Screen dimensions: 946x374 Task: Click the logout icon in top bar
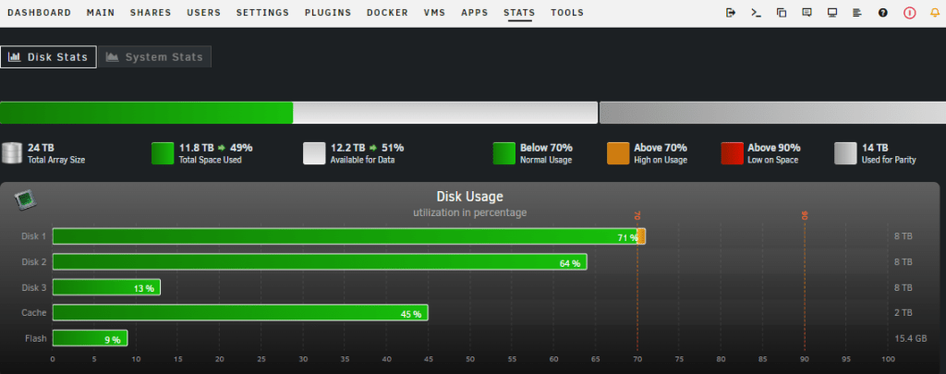tap(731, 13)
